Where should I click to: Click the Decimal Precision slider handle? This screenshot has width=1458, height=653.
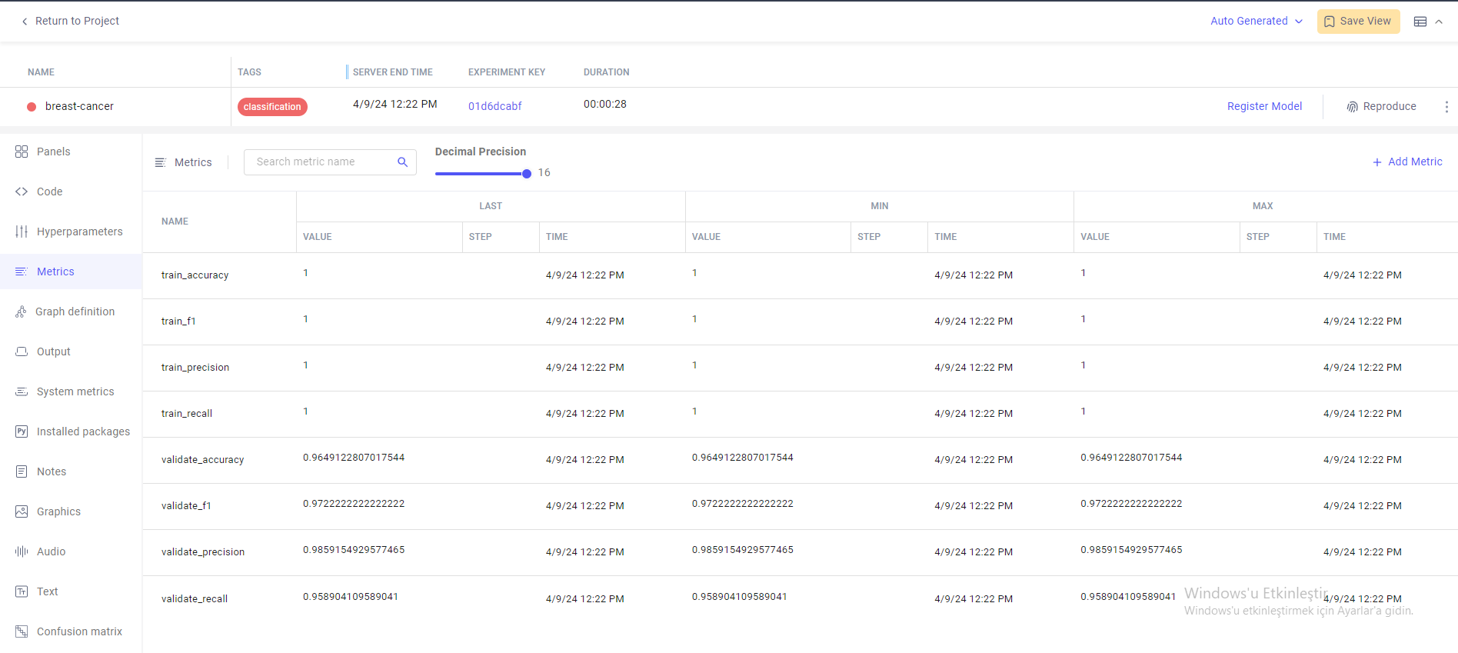[x=527, y=174]
